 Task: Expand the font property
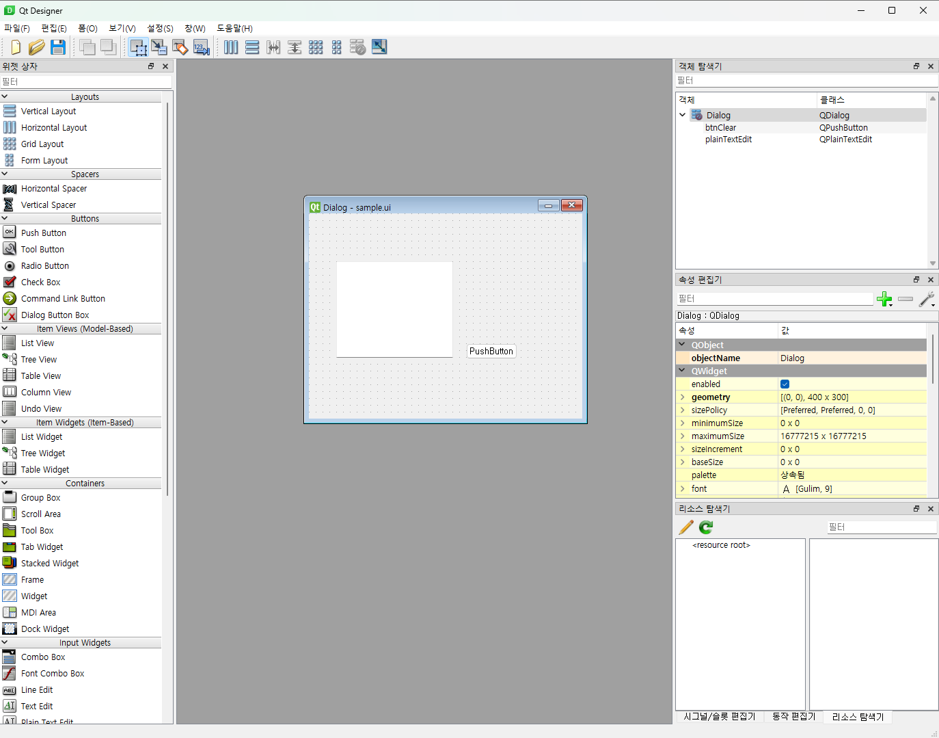pos(682,489)
